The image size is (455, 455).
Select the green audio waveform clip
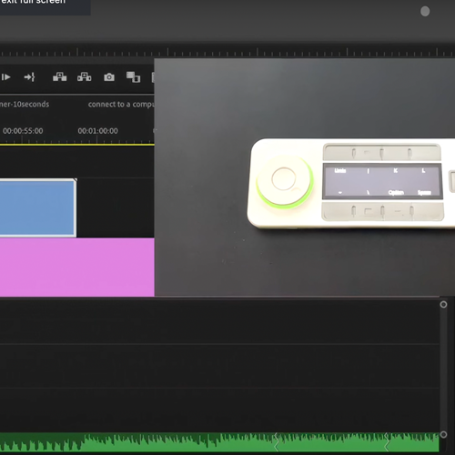tap(219, 442)
